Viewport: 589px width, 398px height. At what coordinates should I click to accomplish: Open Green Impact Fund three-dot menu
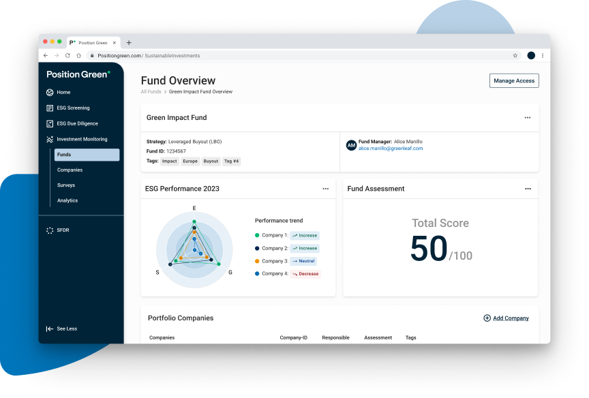pos(528,118)
